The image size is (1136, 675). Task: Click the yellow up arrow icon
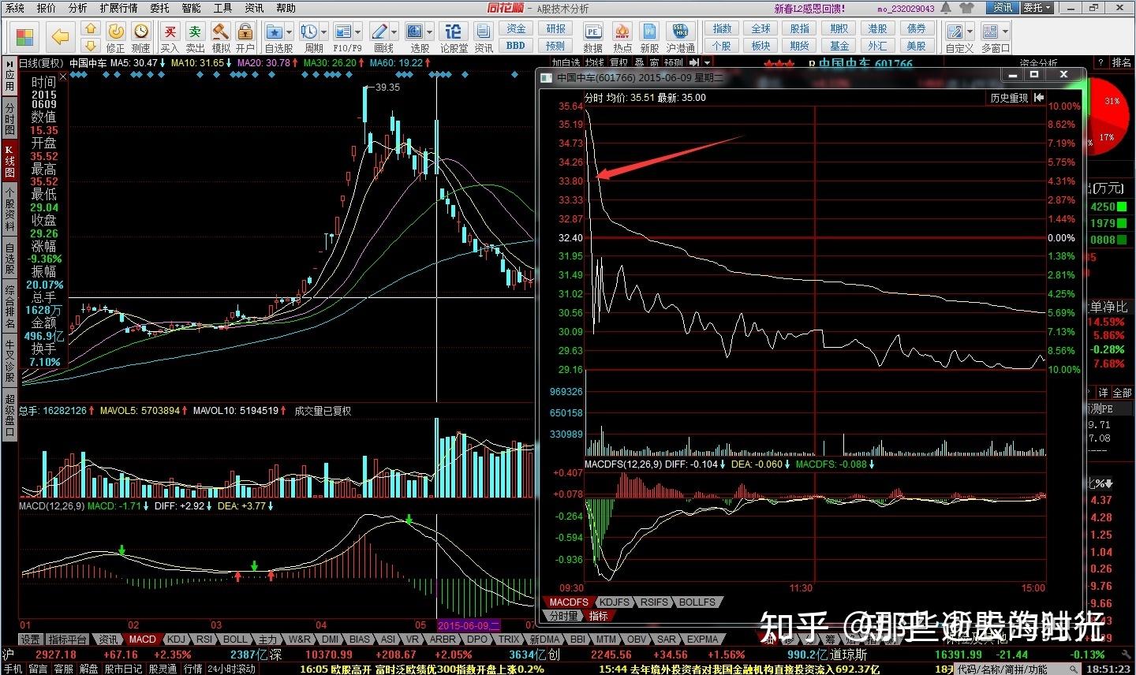point(91,29)
